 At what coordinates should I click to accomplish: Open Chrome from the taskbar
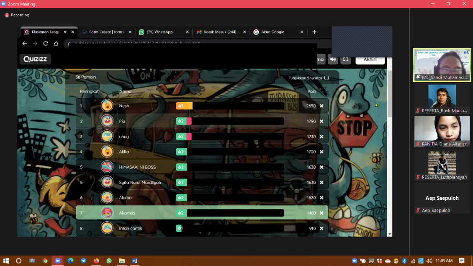click(45, 261)
